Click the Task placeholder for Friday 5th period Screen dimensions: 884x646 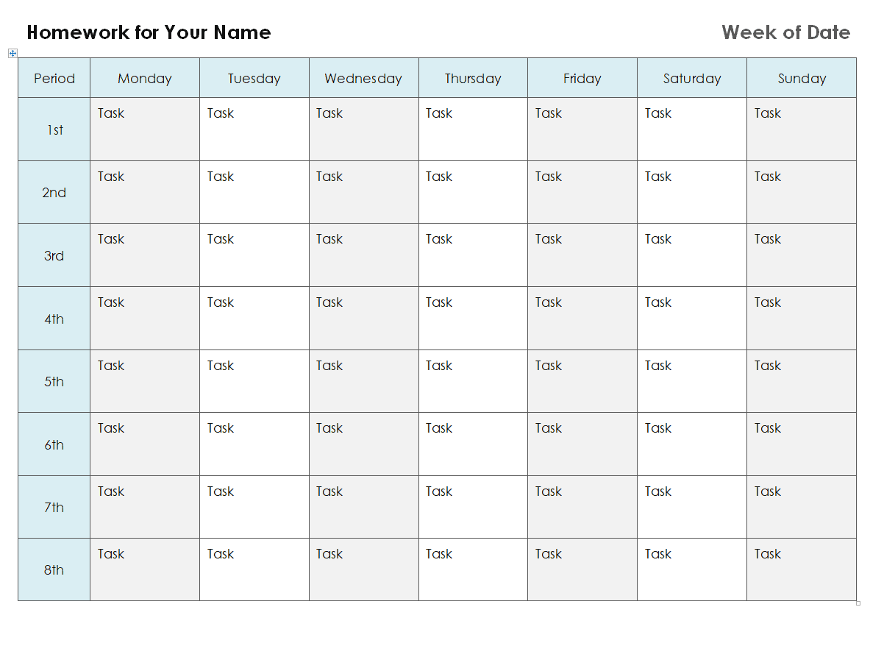click(549, 366)
